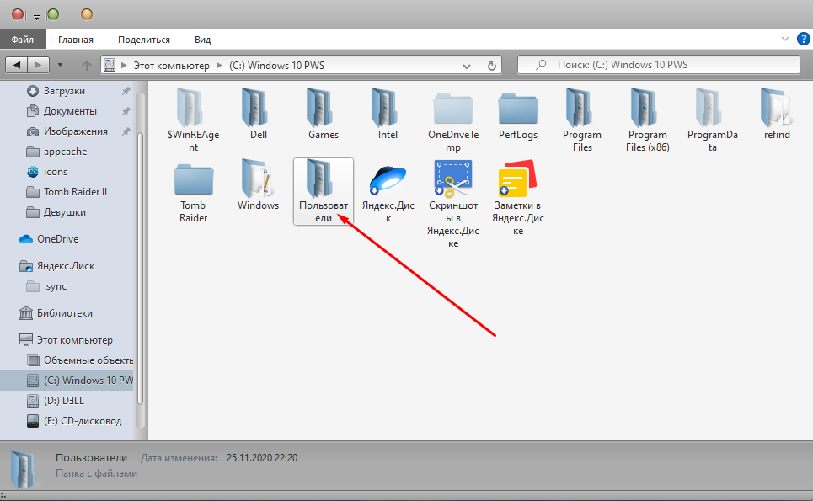Select Tomb Raider II in navigation pane
This screenshot has height=501, width=813.
coord(75,192)
